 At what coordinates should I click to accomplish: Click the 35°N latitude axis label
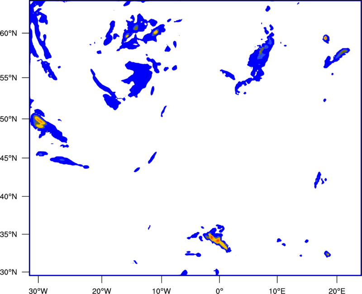pyautogui.click(x=9, y=235)
